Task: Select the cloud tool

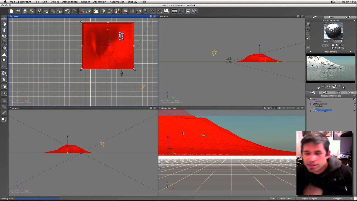Action: tap(4, 54)
